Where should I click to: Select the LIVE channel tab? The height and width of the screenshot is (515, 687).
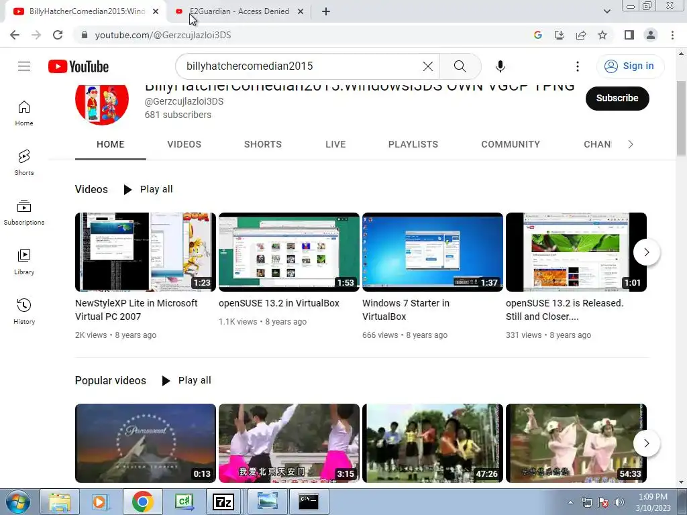click(335, 145)
